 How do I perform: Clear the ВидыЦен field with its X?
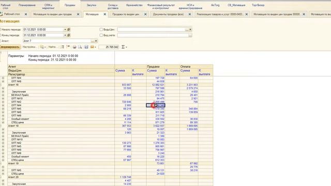click(190, 29)
